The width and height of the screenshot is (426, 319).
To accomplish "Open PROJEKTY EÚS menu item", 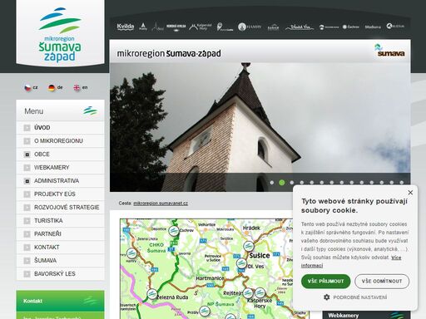I will coord(60,194).
